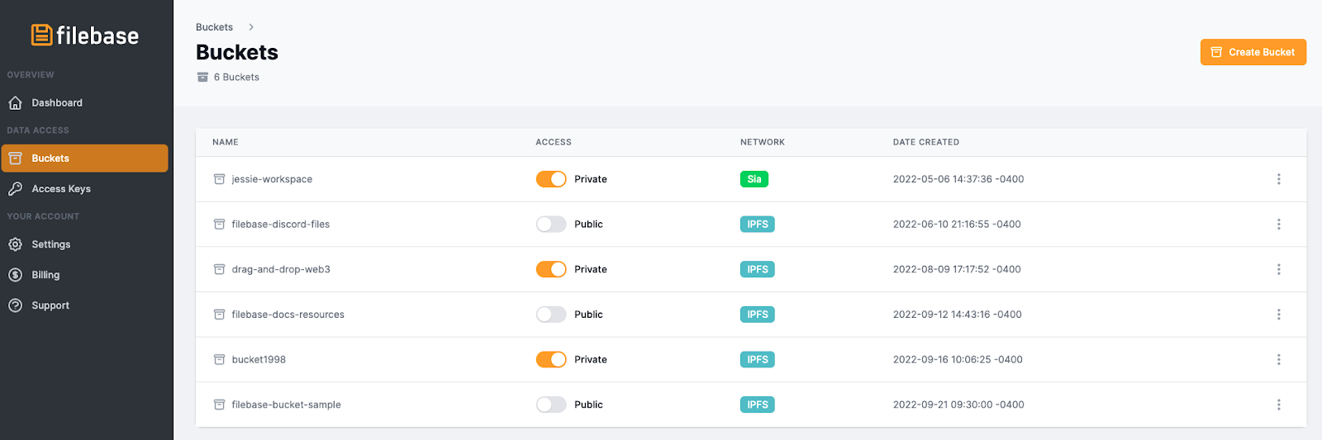Click the Billing dollar icon

click(15, 275)
